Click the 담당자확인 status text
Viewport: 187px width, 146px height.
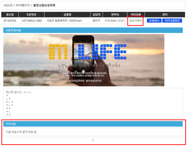136,21
